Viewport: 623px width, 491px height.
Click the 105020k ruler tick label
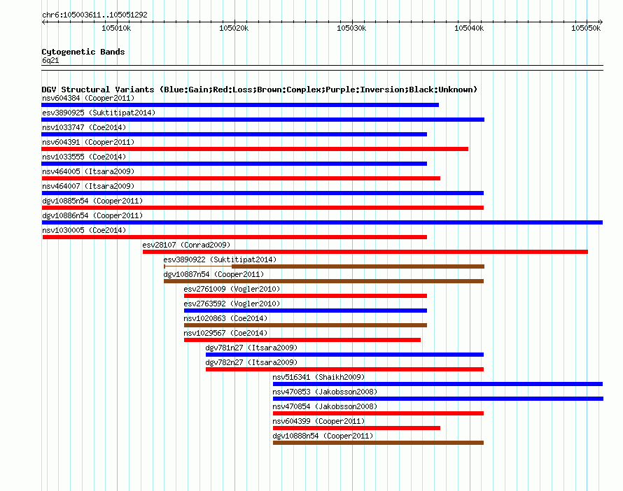234,28
